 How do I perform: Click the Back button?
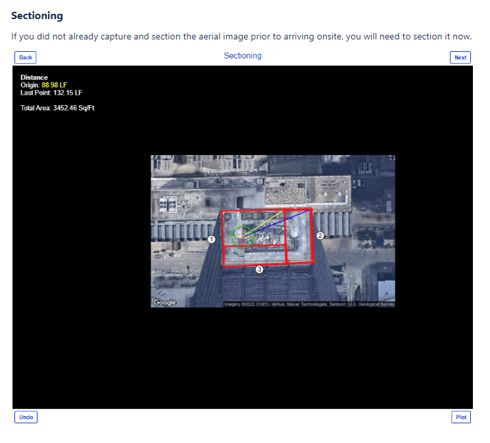point(25,58)
